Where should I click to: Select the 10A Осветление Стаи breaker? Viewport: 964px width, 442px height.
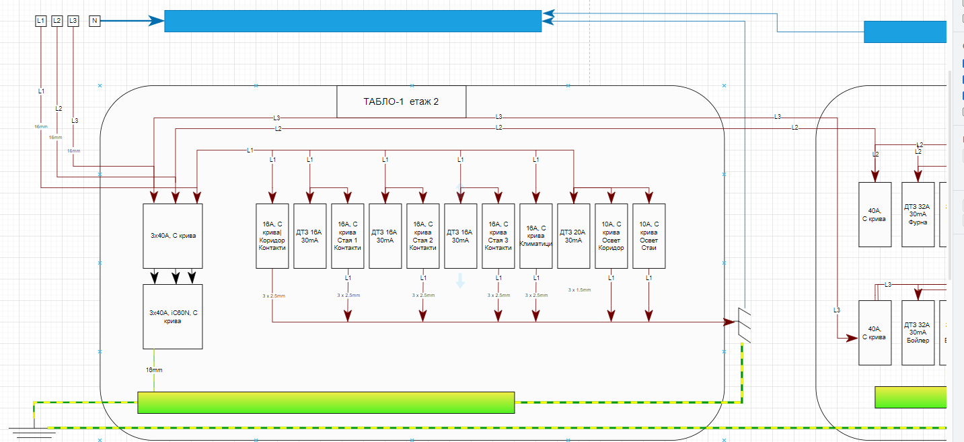[x=648, y=236]
